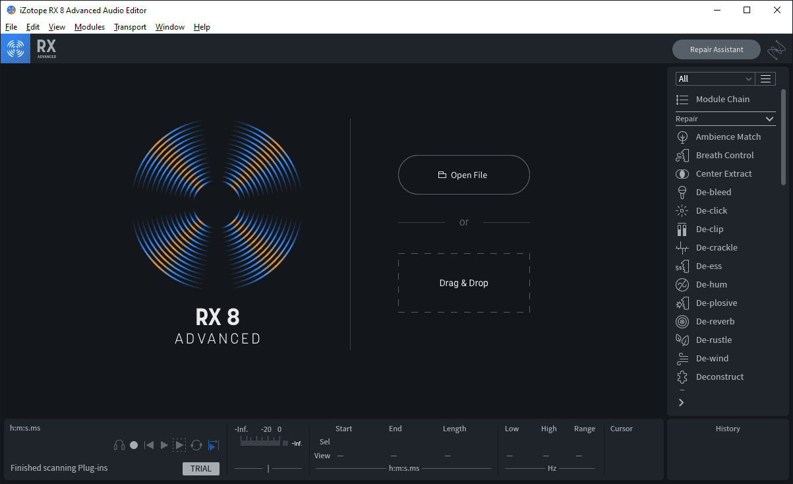
Task: Maximize the RX 8 window
Action: coord(747,10)
